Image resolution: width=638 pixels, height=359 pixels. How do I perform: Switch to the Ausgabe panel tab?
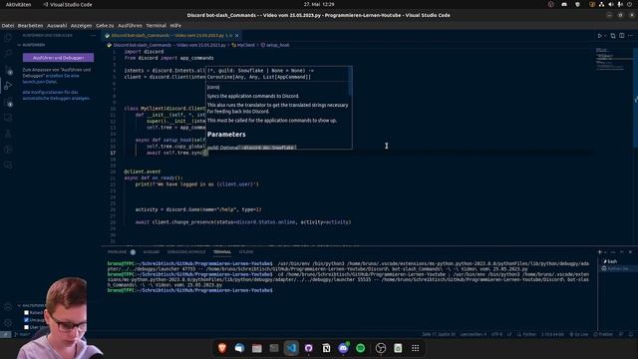point(152,252)
